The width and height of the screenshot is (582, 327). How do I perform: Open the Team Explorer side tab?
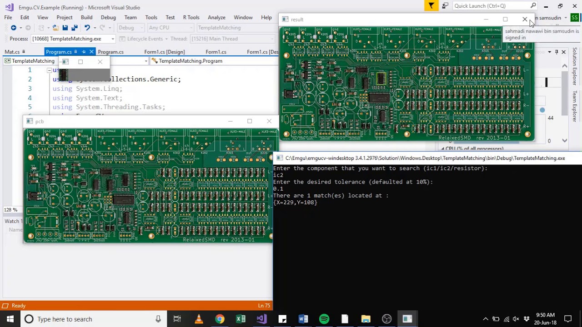[575, 106]
